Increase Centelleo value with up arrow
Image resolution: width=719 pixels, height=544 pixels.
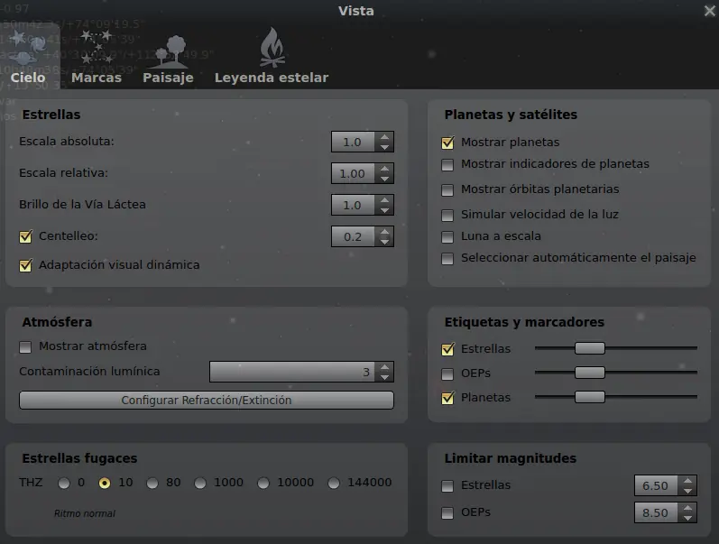384,232
